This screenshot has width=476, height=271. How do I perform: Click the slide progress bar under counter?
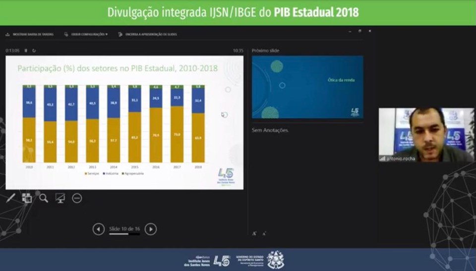pos(124,234)
